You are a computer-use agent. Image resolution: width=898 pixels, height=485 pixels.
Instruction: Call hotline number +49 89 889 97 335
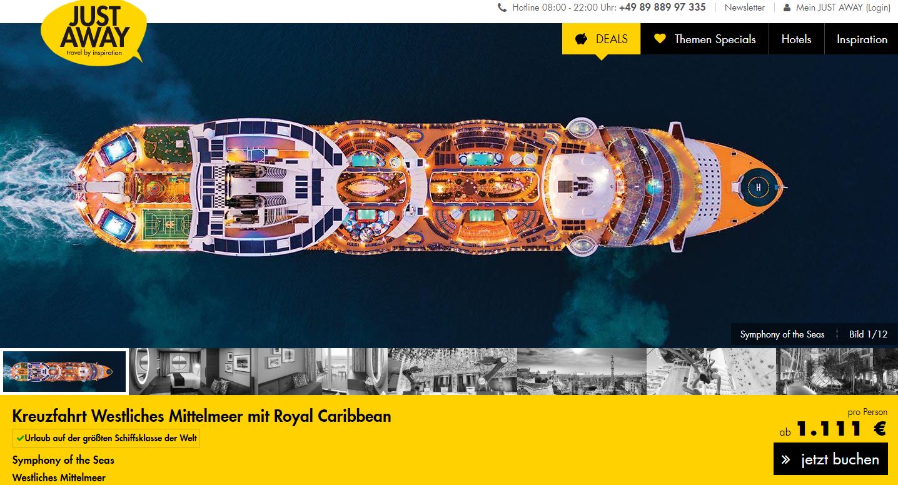click(x=662, y=7)
